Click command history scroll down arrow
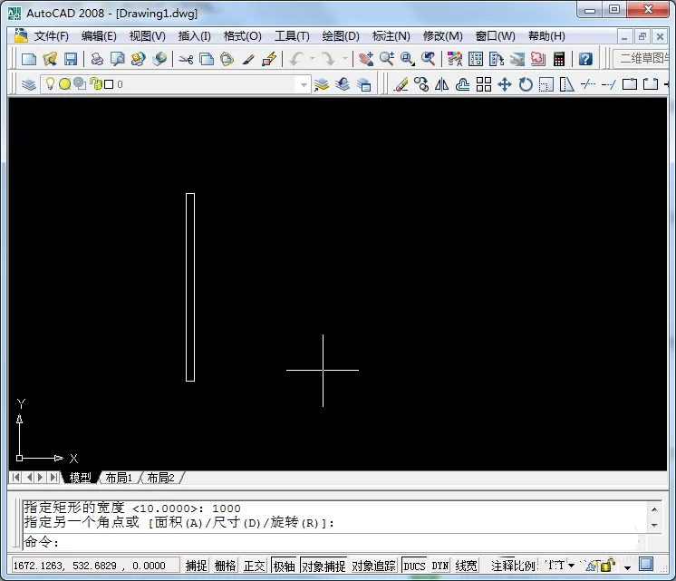This screenshot has width=676, height=581. point(654,525)
